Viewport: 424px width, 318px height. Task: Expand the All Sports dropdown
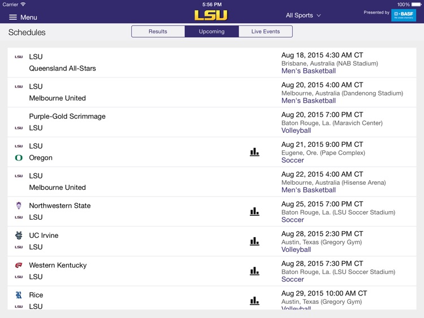tap(303, 15)
